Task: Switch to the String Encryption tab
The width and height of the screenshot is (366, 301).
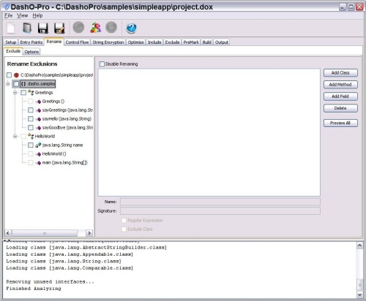Action: (x=108, y=42)
